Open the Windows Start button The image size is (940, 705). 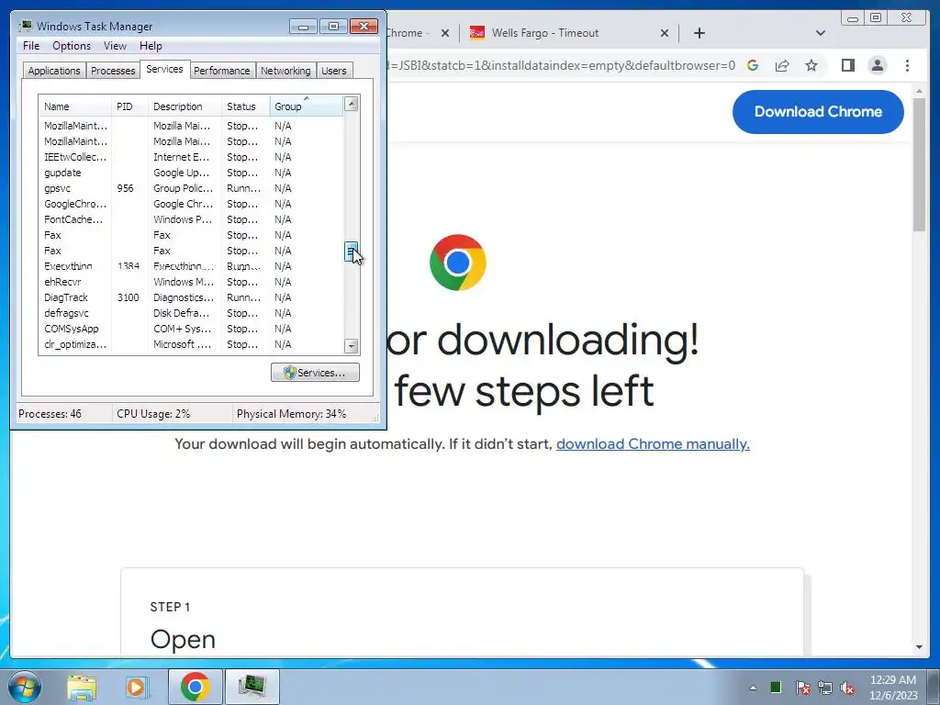(25, 687)
